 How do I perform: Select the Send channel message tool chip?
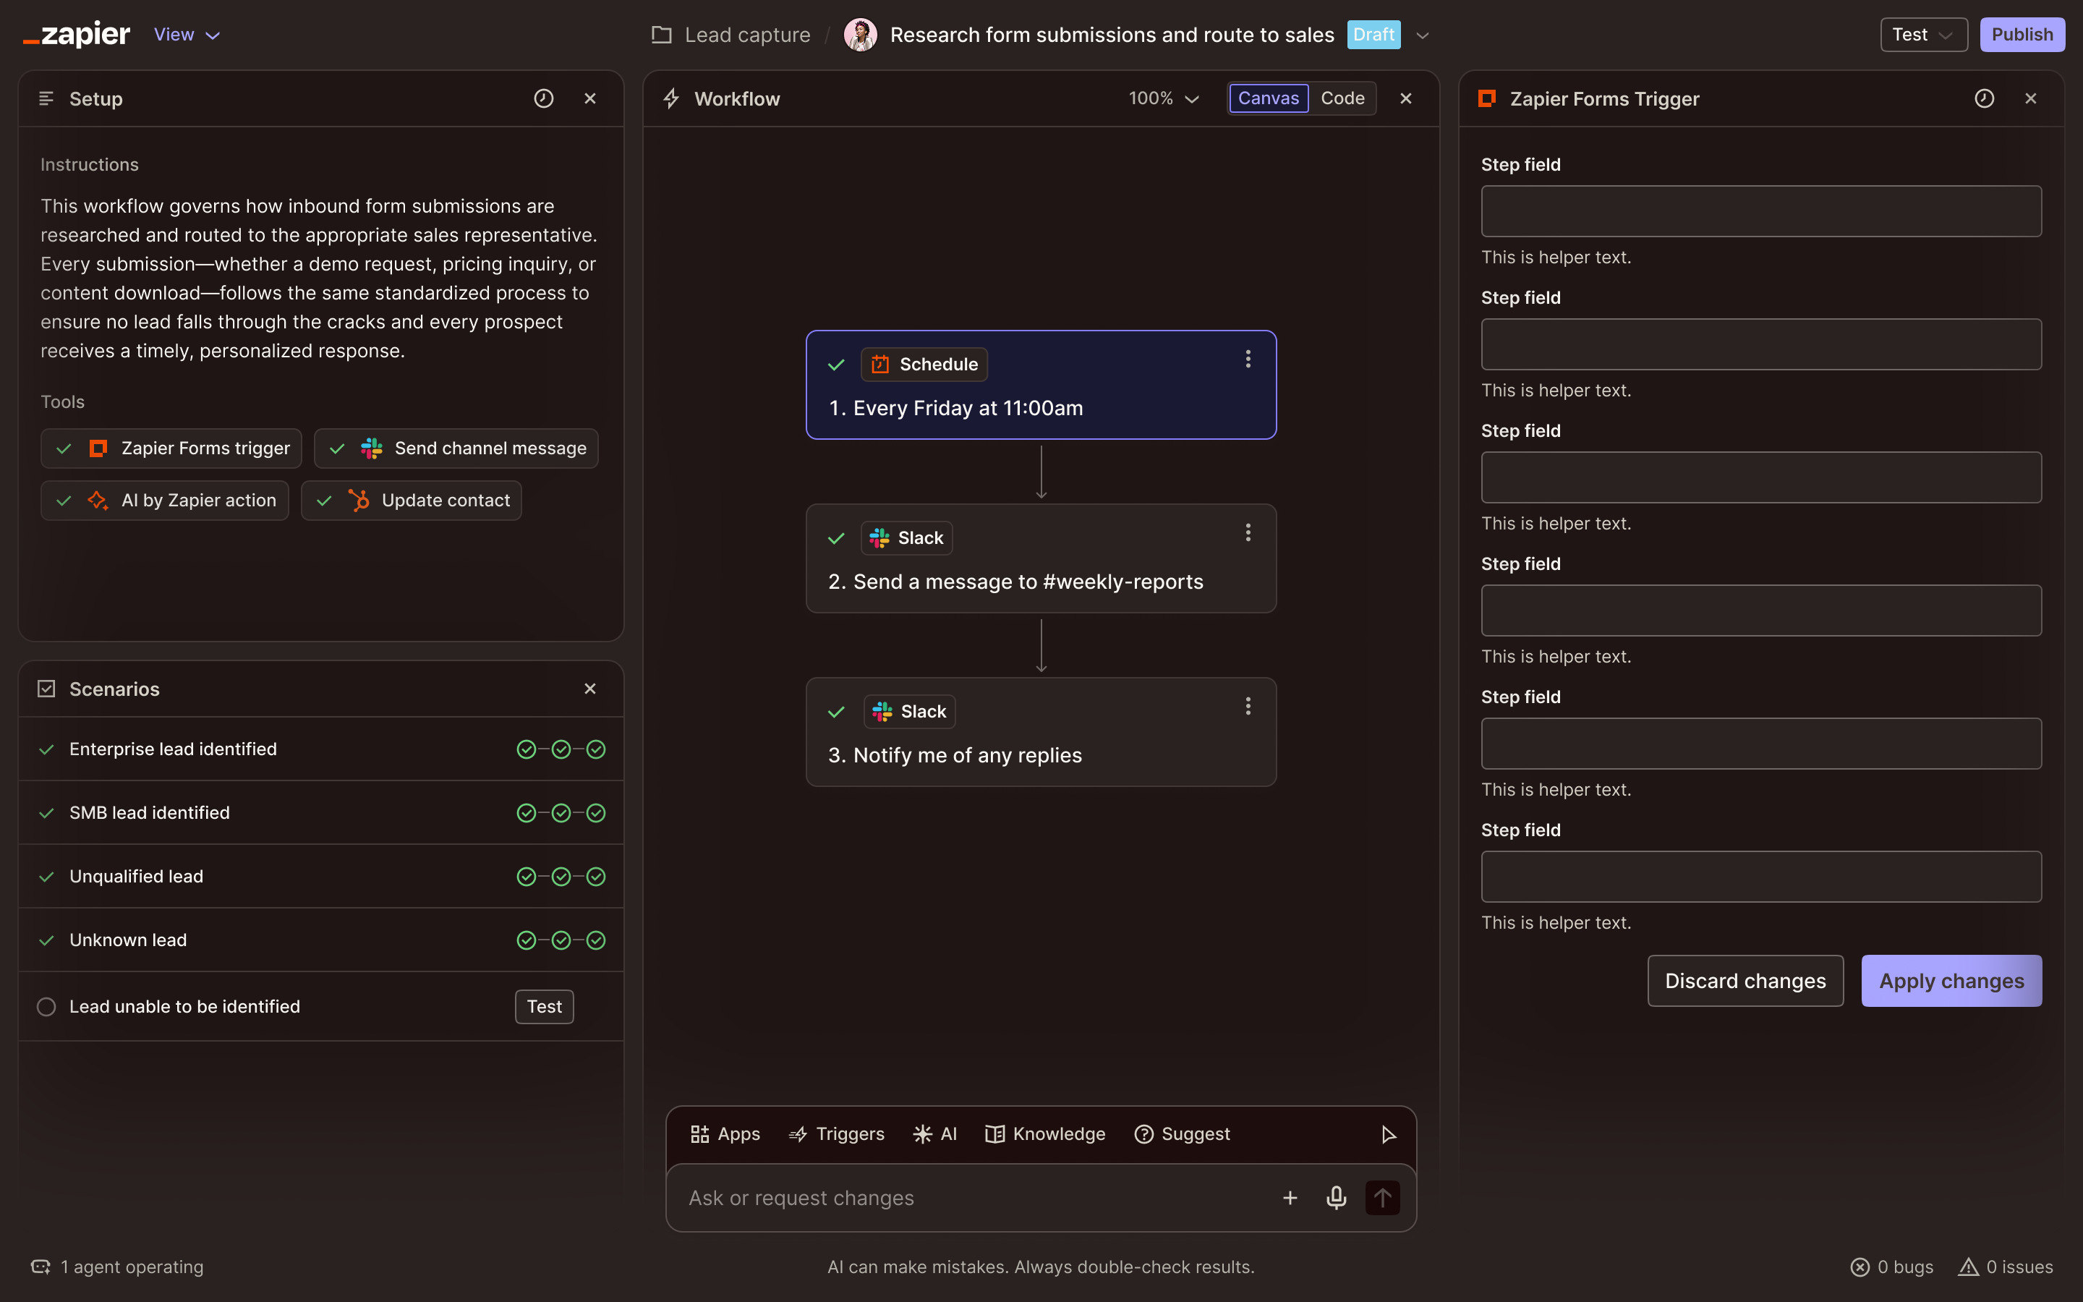(x=456, y=448)
